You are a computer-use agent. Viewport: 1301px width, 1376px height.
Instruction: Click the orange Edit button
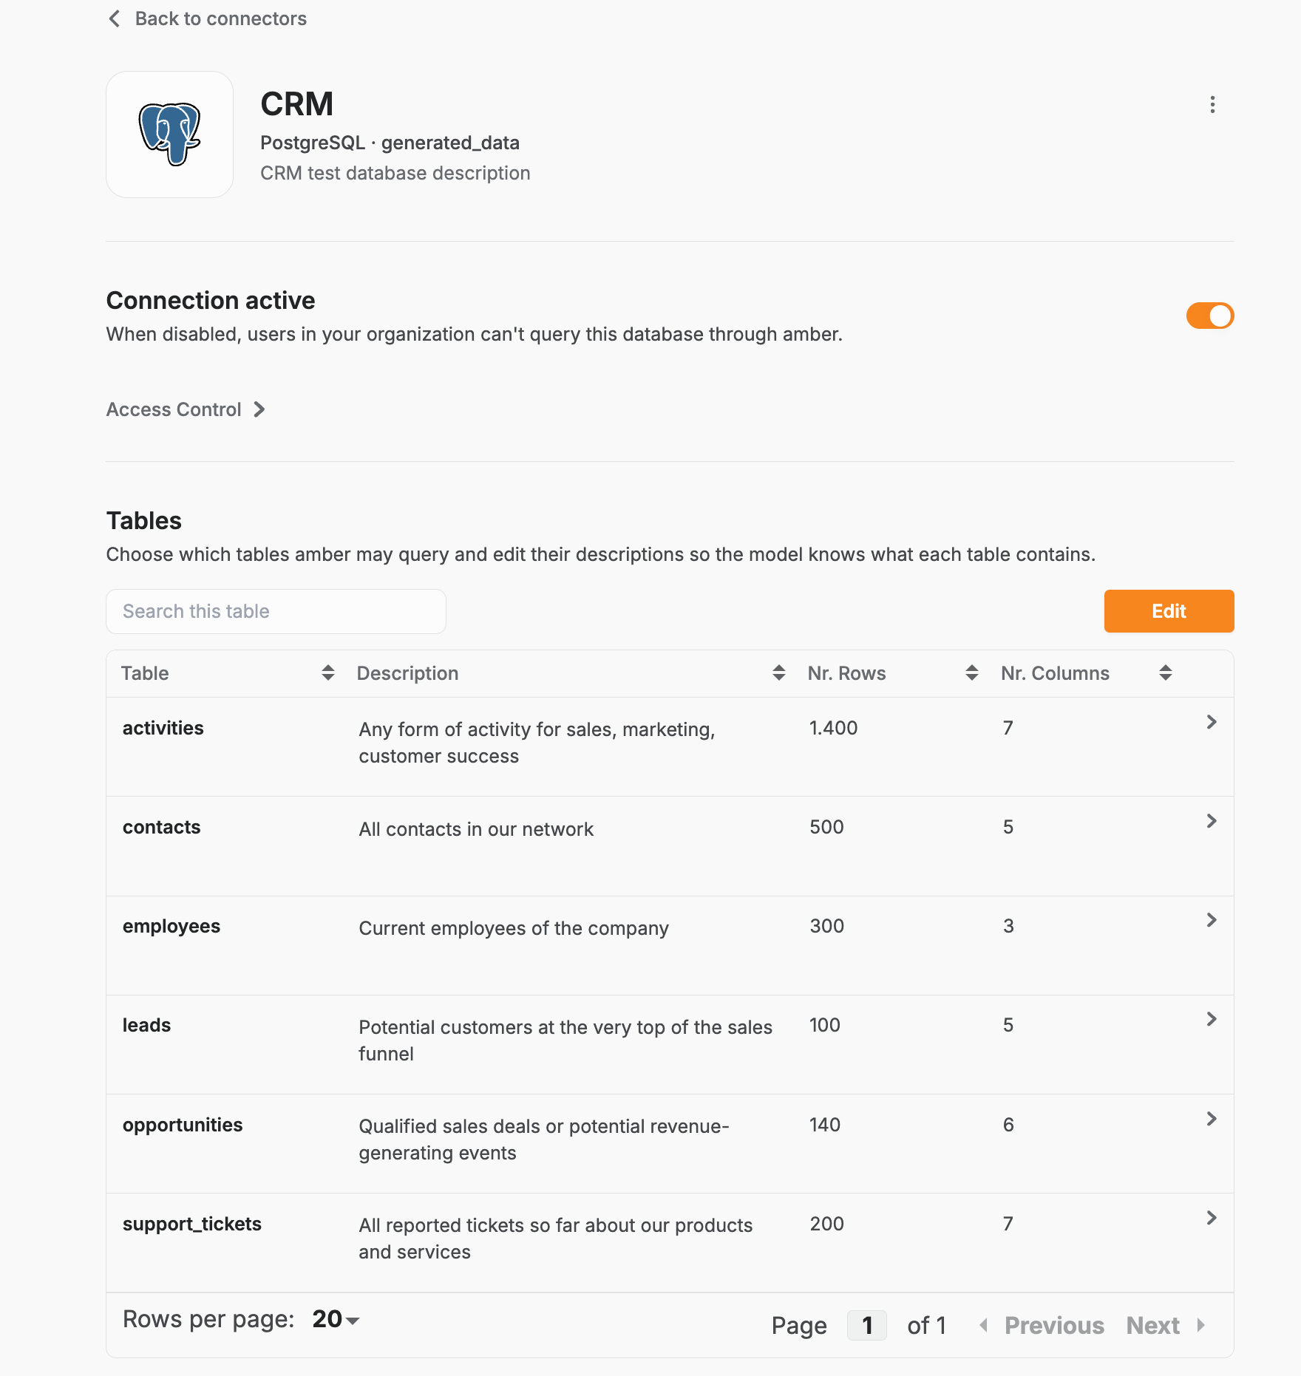(x=1169, y=611)
